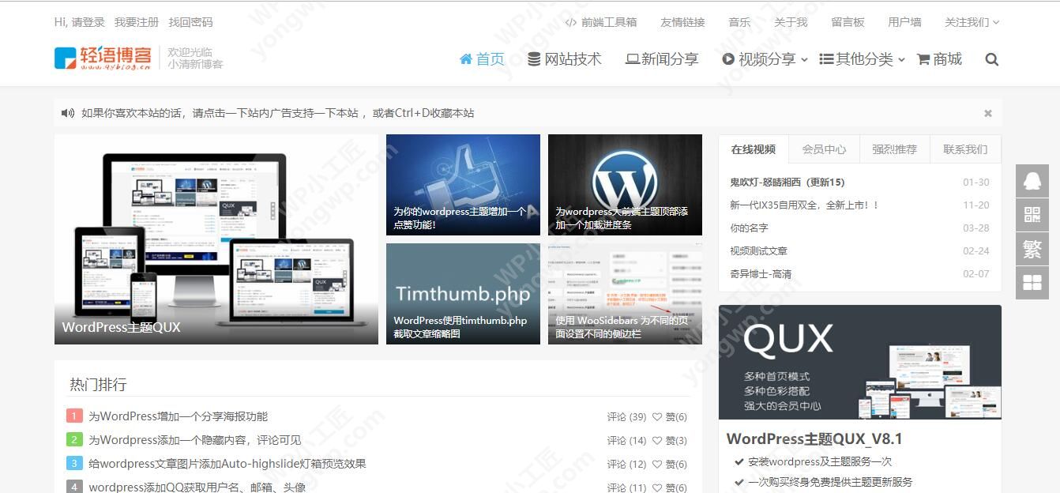Like the Auto-highslide灯箱 post via heart icon
1060x493 pixels.
pos(657,465)
